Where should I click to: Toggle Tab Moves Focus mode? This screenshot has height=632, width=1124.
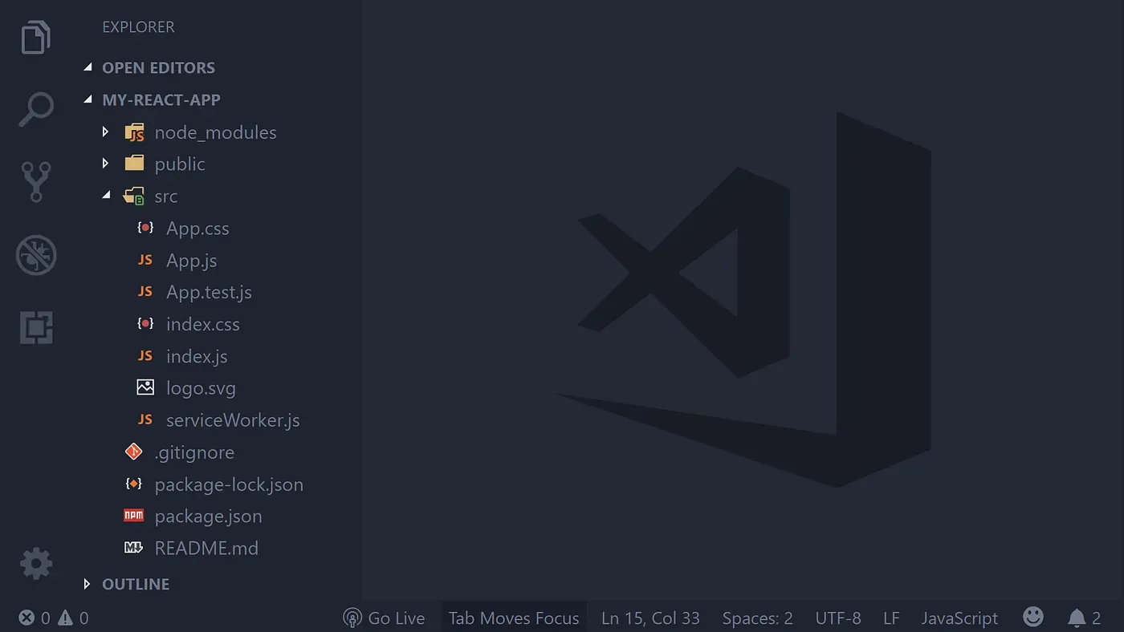pyautogui.click(x=514, y=618)
